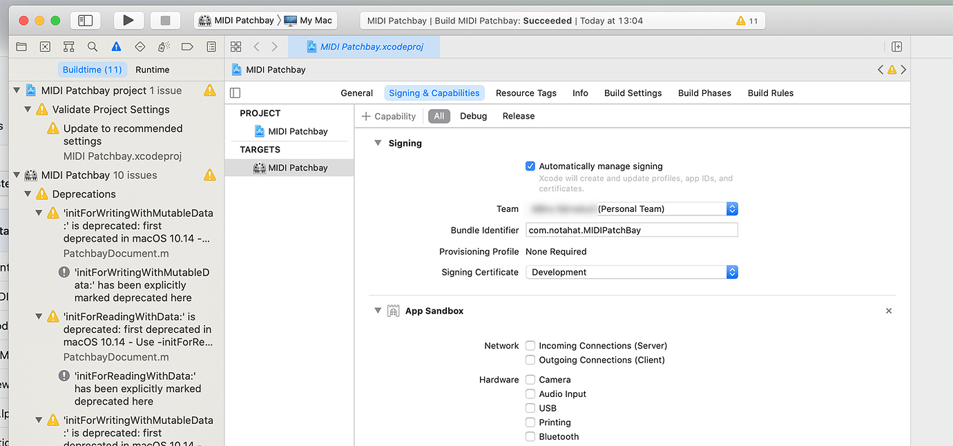The height and width of the screenshot is (446, 953).
Task: Choose the My Mac run destination
Action: [308, 21]
